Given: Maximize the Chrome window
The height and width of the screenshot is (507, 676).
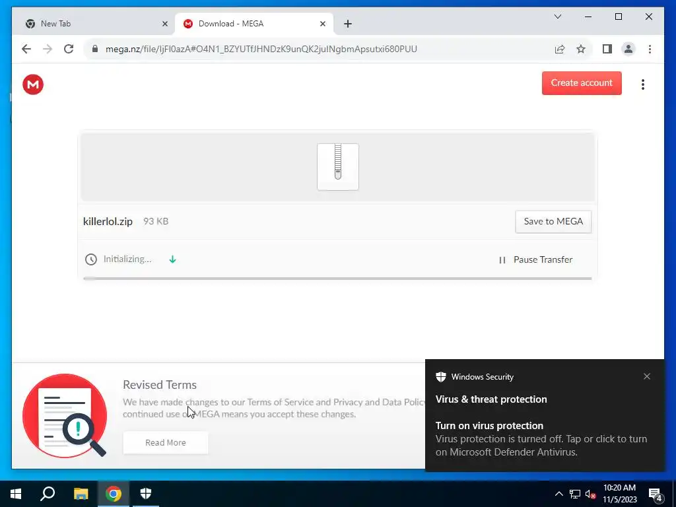Looking at the screenshot, I should 618,17.
